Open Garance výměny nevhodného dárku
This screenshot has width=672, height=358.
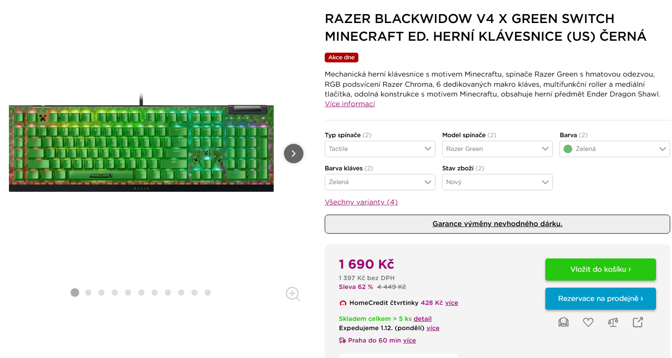pyautogui.click(x=497, y=224)
